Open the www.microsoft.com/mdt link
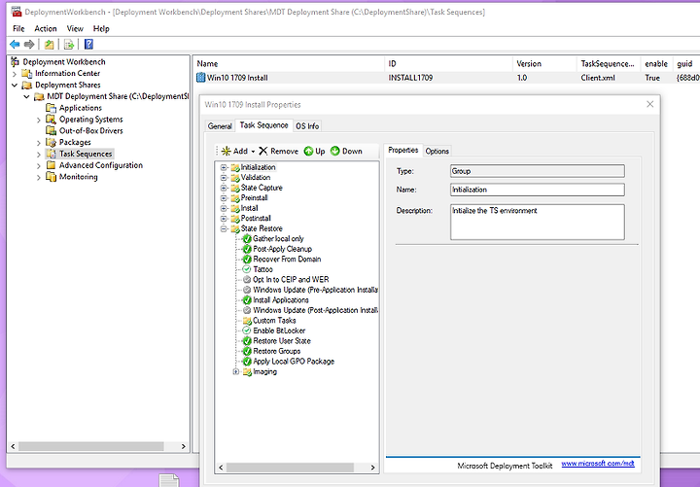Image resolution: width=700 pixels, height=487 pixels. pos(598,464)
